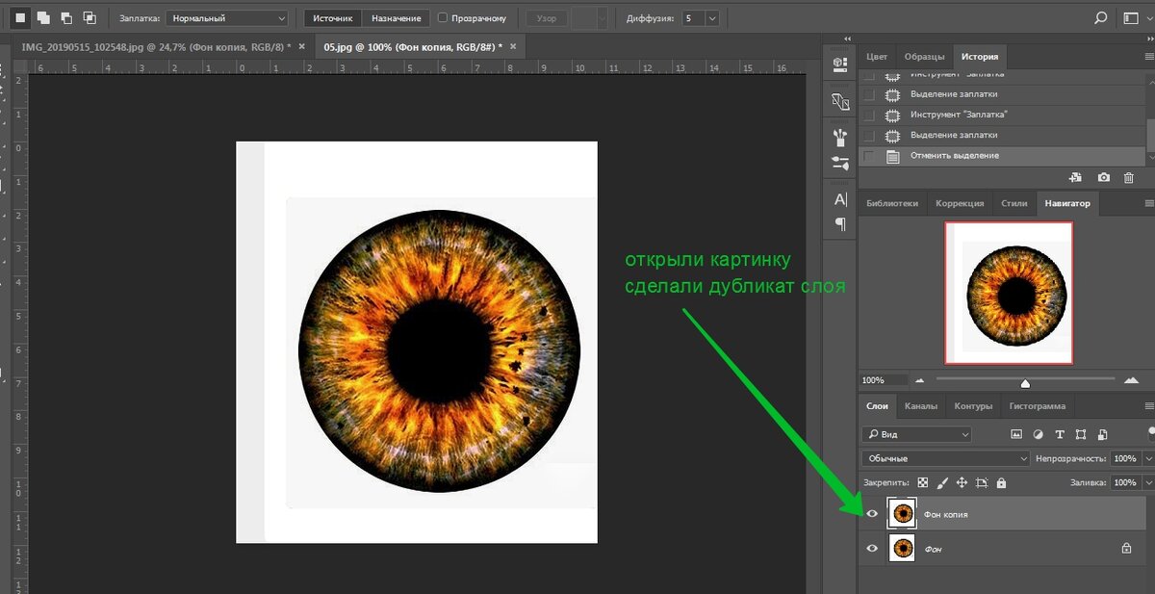
Task: Switch to the Каналы tab
Action: [921, 406]
